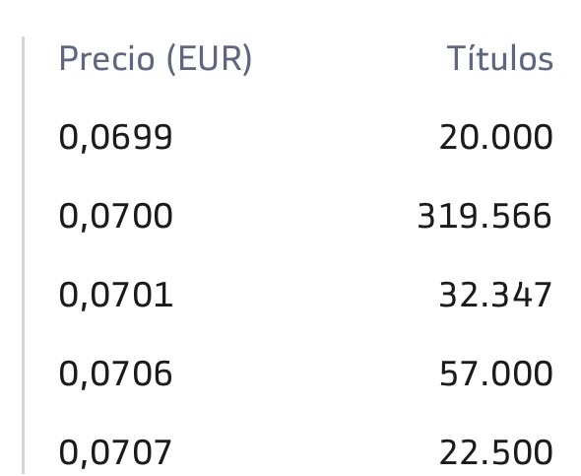This screenshot has height=476, width=581.
Task: Click the word Precio in header
Action: 106,58
